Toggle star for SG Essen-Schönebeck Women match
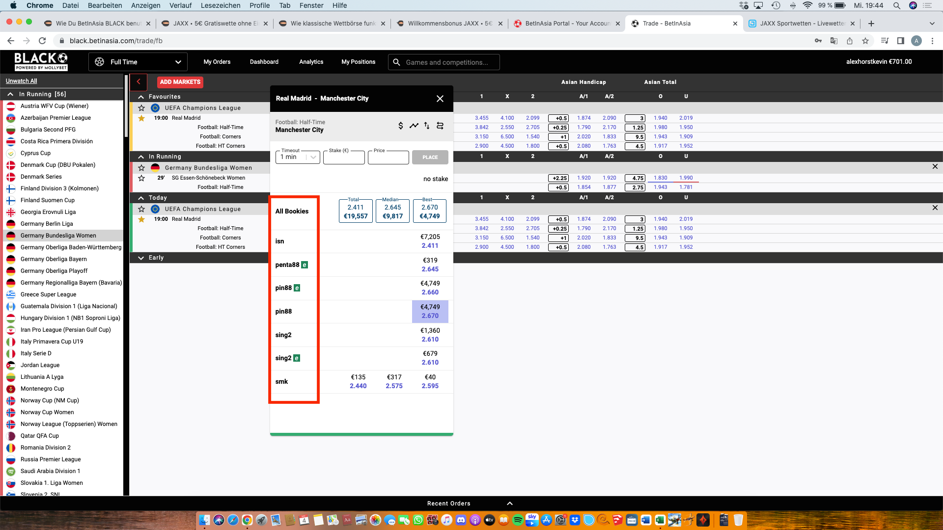943x530 pixels. 141,178
